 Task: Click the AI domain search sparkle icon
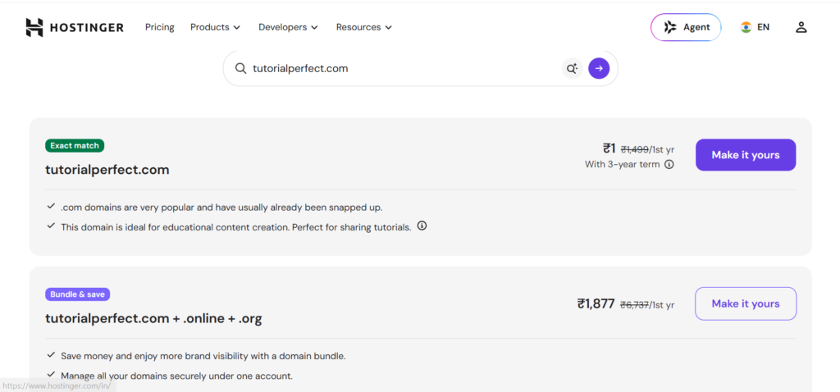pyautogui.click(x=572, y=69)
